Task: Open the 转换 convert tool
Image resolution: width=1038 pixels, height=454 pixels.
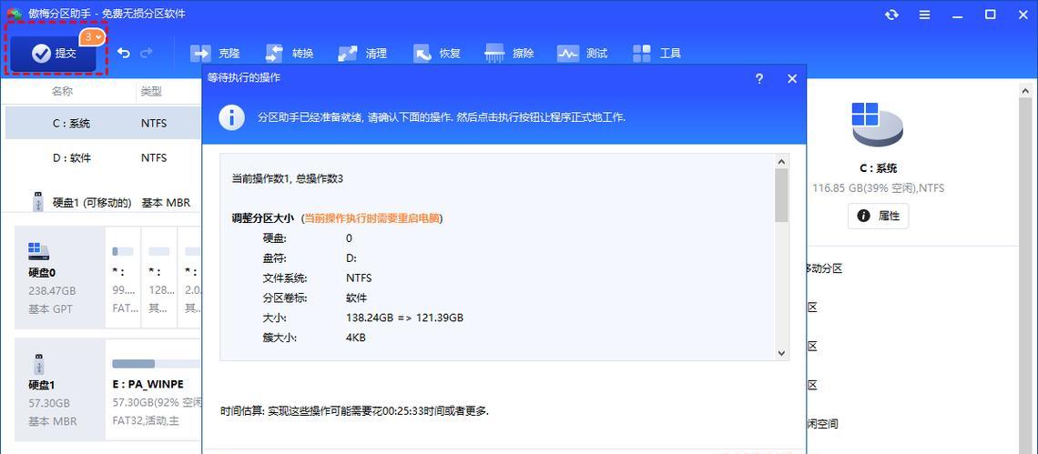Action: click(x=289, y=54)
